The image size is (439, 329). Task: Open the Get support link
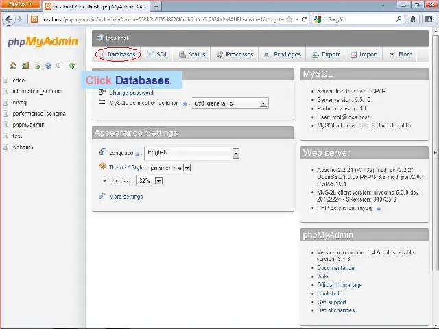pos(331,302)
